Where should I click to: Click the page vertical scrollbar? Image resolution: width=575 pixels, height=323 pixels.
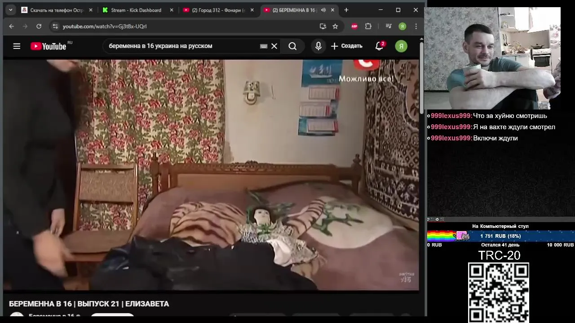tap(421, 77)
